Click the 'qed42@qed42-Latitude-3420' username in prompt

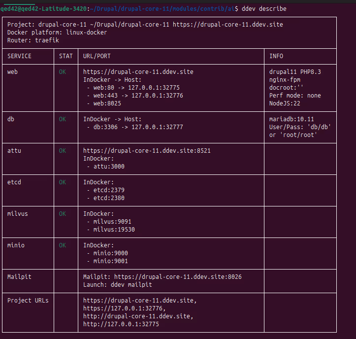[x=43, y=9]
